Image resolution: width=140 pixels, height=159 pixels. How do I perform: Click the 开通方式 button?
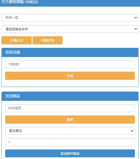(x=16, y=40)
